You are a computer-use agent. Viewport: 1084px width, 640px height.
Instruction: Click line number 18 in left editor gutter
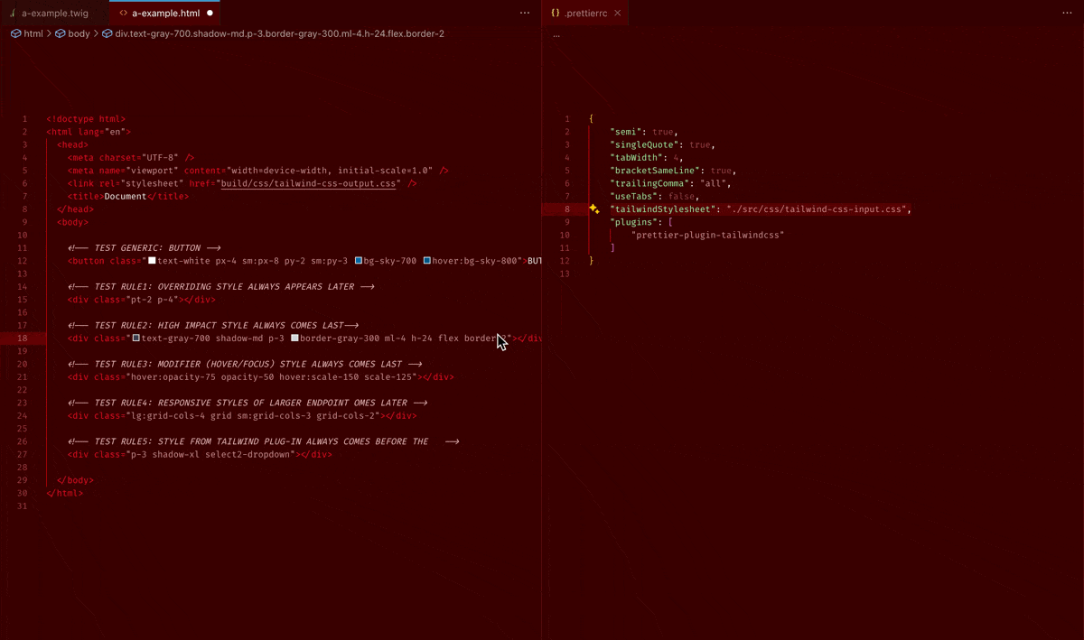[23, 339]
